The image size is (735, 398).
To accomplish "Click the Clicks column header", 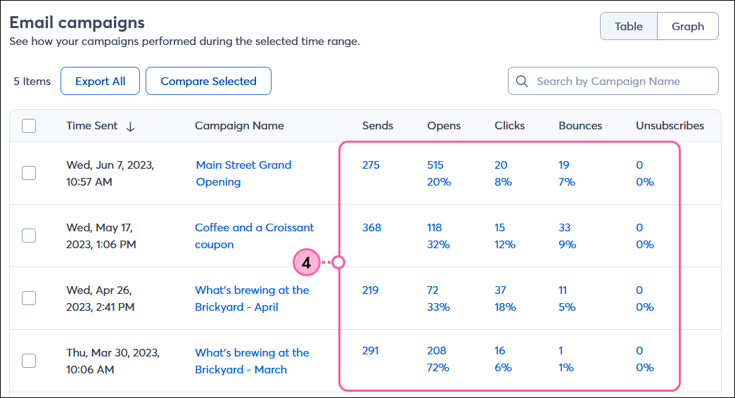I will click(509, 126).
